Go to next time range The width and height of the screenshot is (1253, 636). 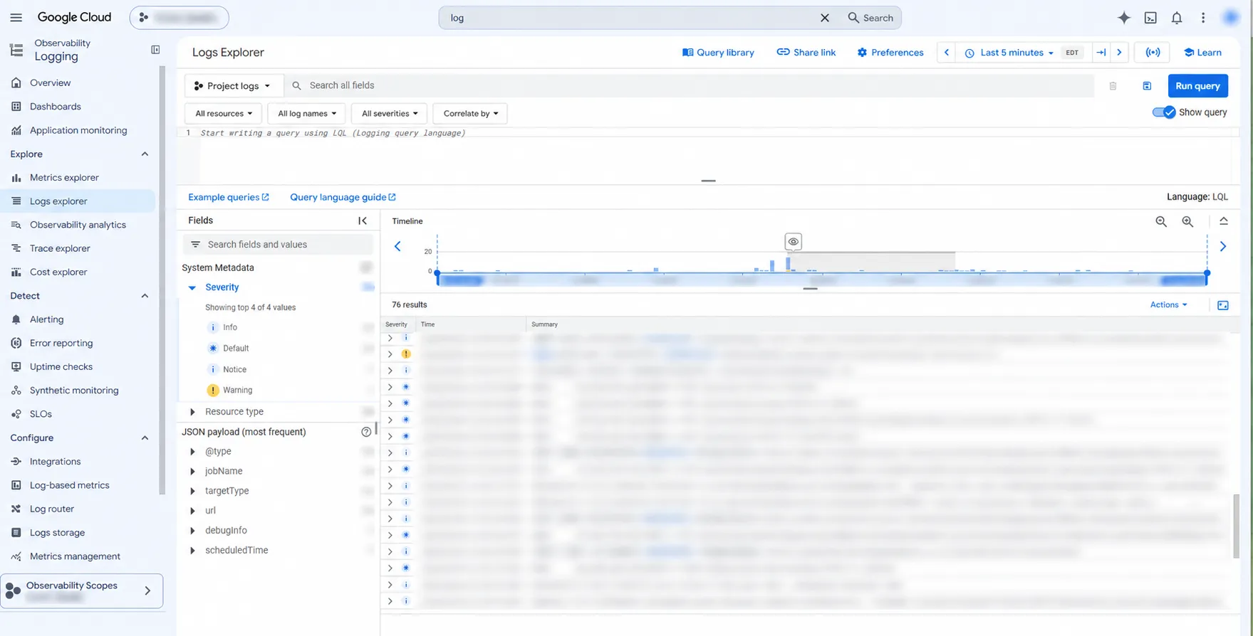(x=1119, y=53)
